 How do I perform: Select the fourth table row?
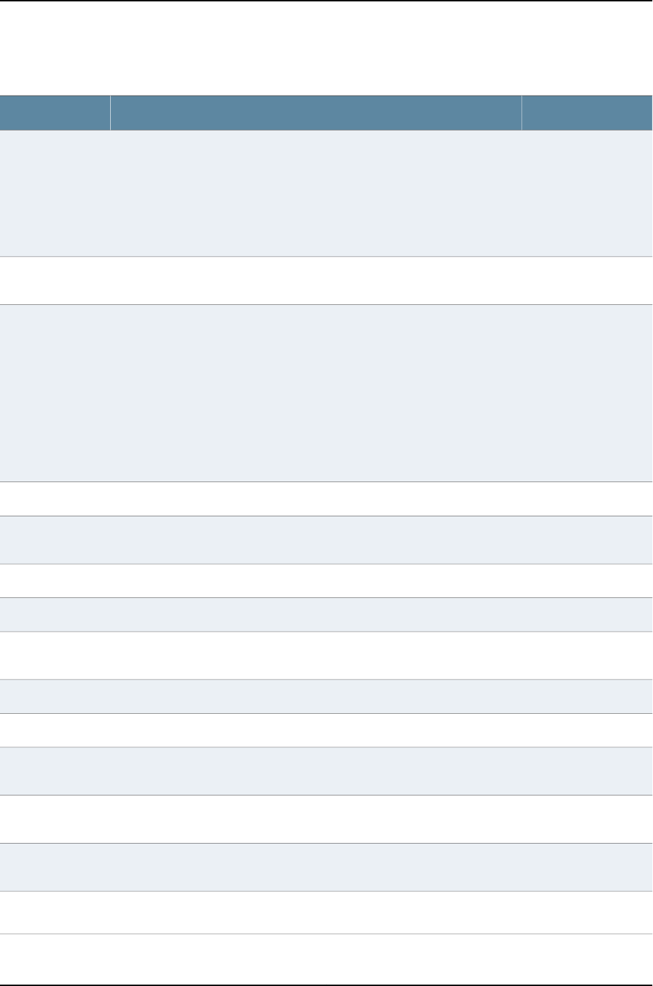326,499
